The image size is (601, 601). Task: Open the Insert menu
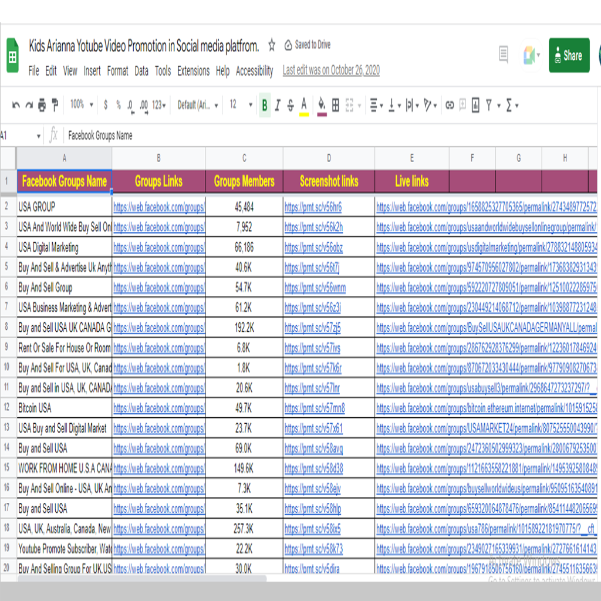pos(92,71)
